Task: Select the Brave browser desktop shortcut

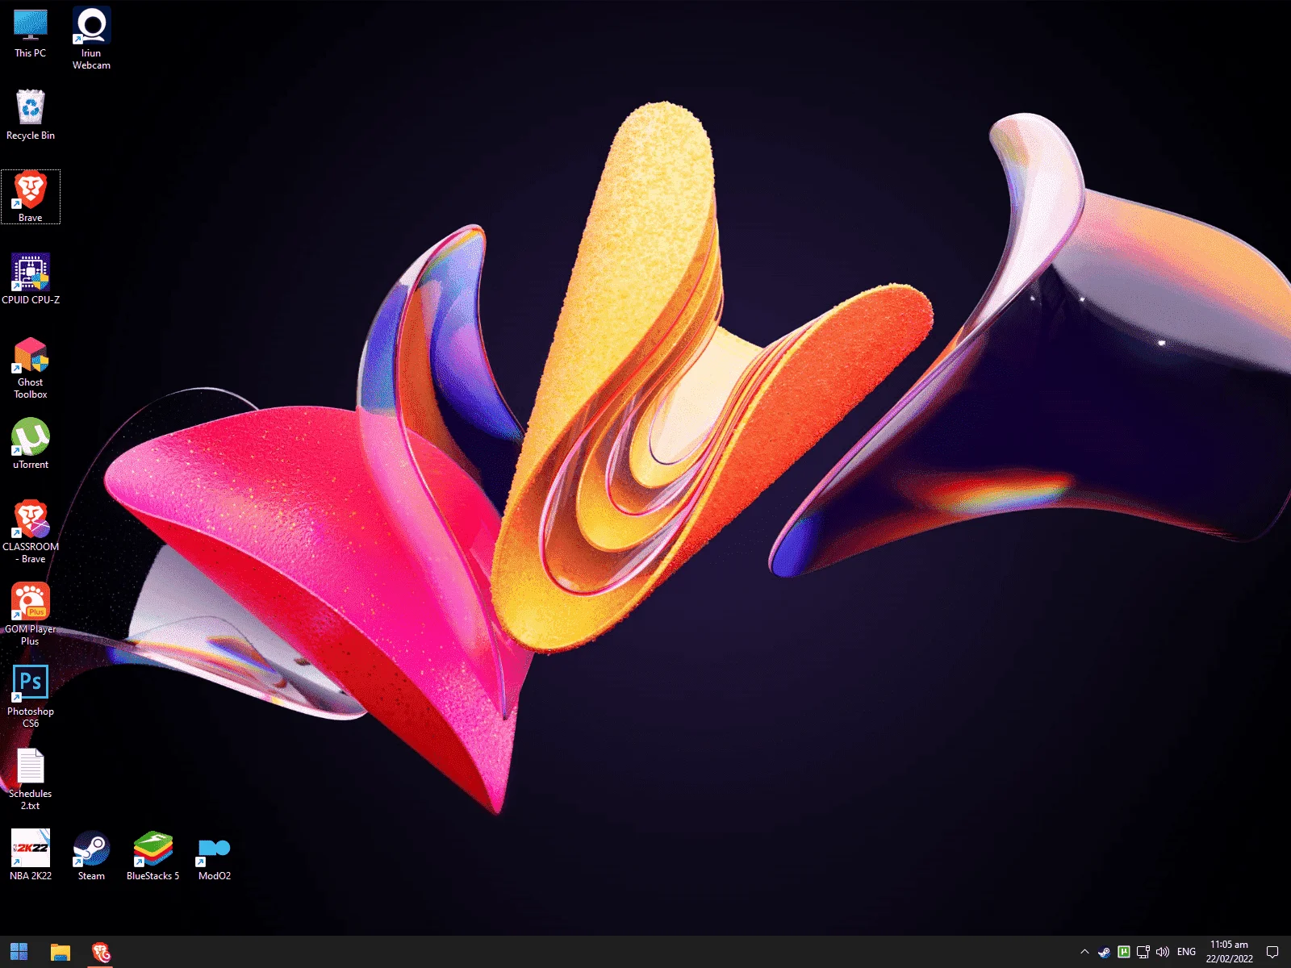Action: [x=31, y=197]
